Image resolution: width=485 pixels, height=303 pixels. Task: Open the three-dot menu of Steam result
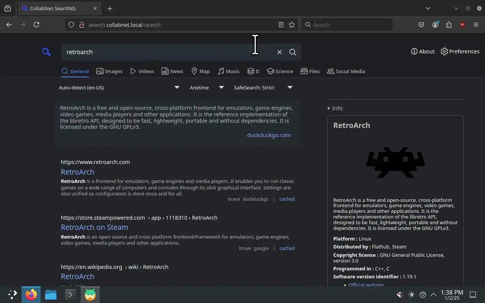click(274, 248)
